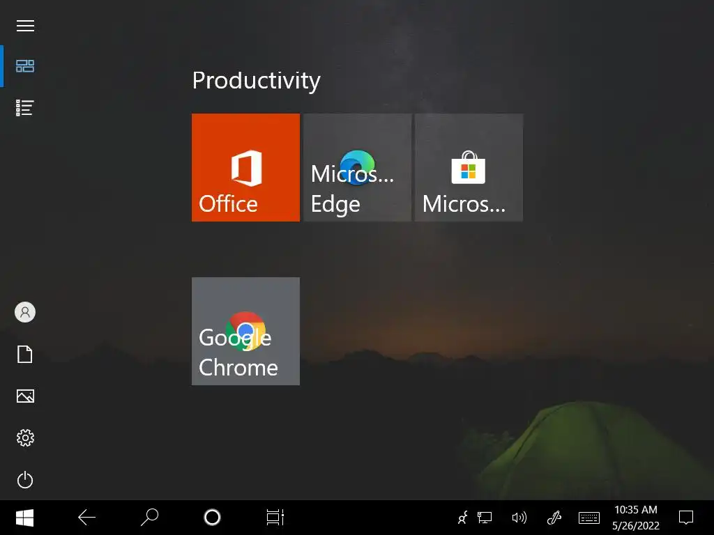Click the People icon in system tray
Screen dimensions: 714x535
coord(463,518)
